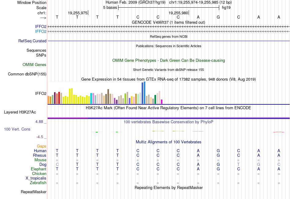Click 'Multiz Alignments of 100 Vertebrates' title
Image resolution: width=290 pixels, height=199 pixels.
(x=169, y=142)
